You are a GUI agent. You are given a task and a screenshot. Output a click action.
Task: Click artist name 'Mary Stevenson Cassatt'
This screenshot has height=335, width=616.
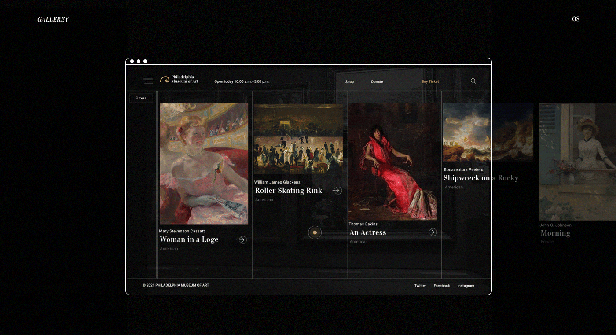point(182,231)
